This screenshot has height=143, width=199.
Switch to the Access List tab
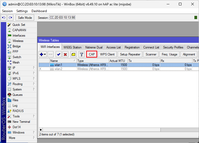[113, 47]
